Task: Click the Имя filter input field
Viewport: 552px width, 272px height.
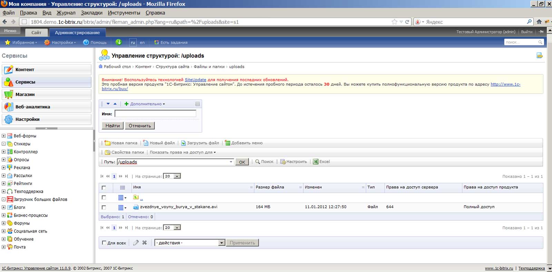Action: click(155, 114)
